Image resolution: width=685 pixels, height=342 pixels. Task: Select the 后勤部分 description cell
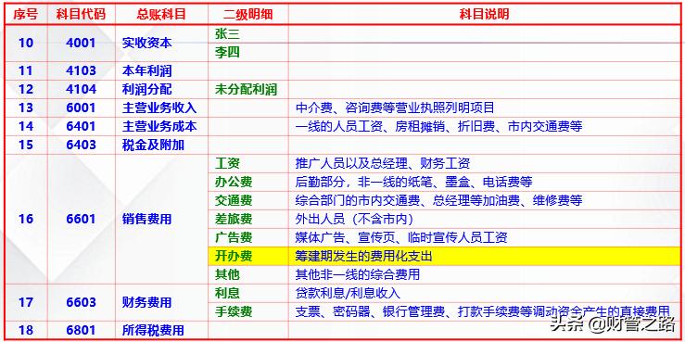click(484, 182)
